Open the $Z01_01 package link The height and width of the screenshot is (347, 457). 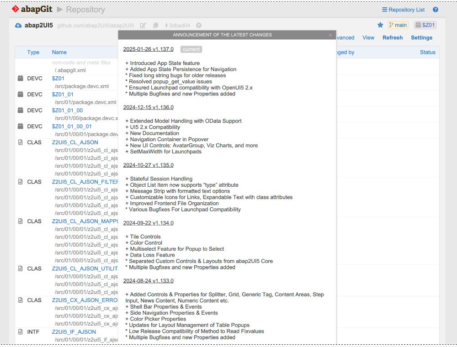click(63, 95)
